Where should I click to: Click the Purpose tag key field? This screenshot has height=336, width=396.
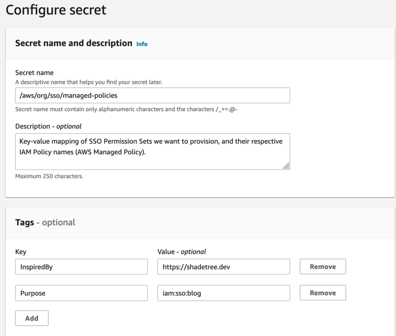[x=81, y=293]
